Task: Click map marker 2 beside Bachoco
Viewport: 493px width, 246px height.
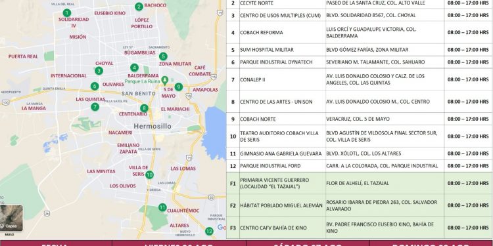Action: 139,7
